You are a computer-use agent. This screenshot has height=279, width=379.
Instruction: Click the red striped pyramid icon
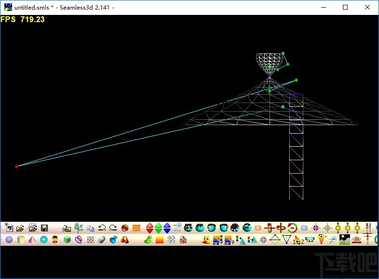(x=356, y=240)
